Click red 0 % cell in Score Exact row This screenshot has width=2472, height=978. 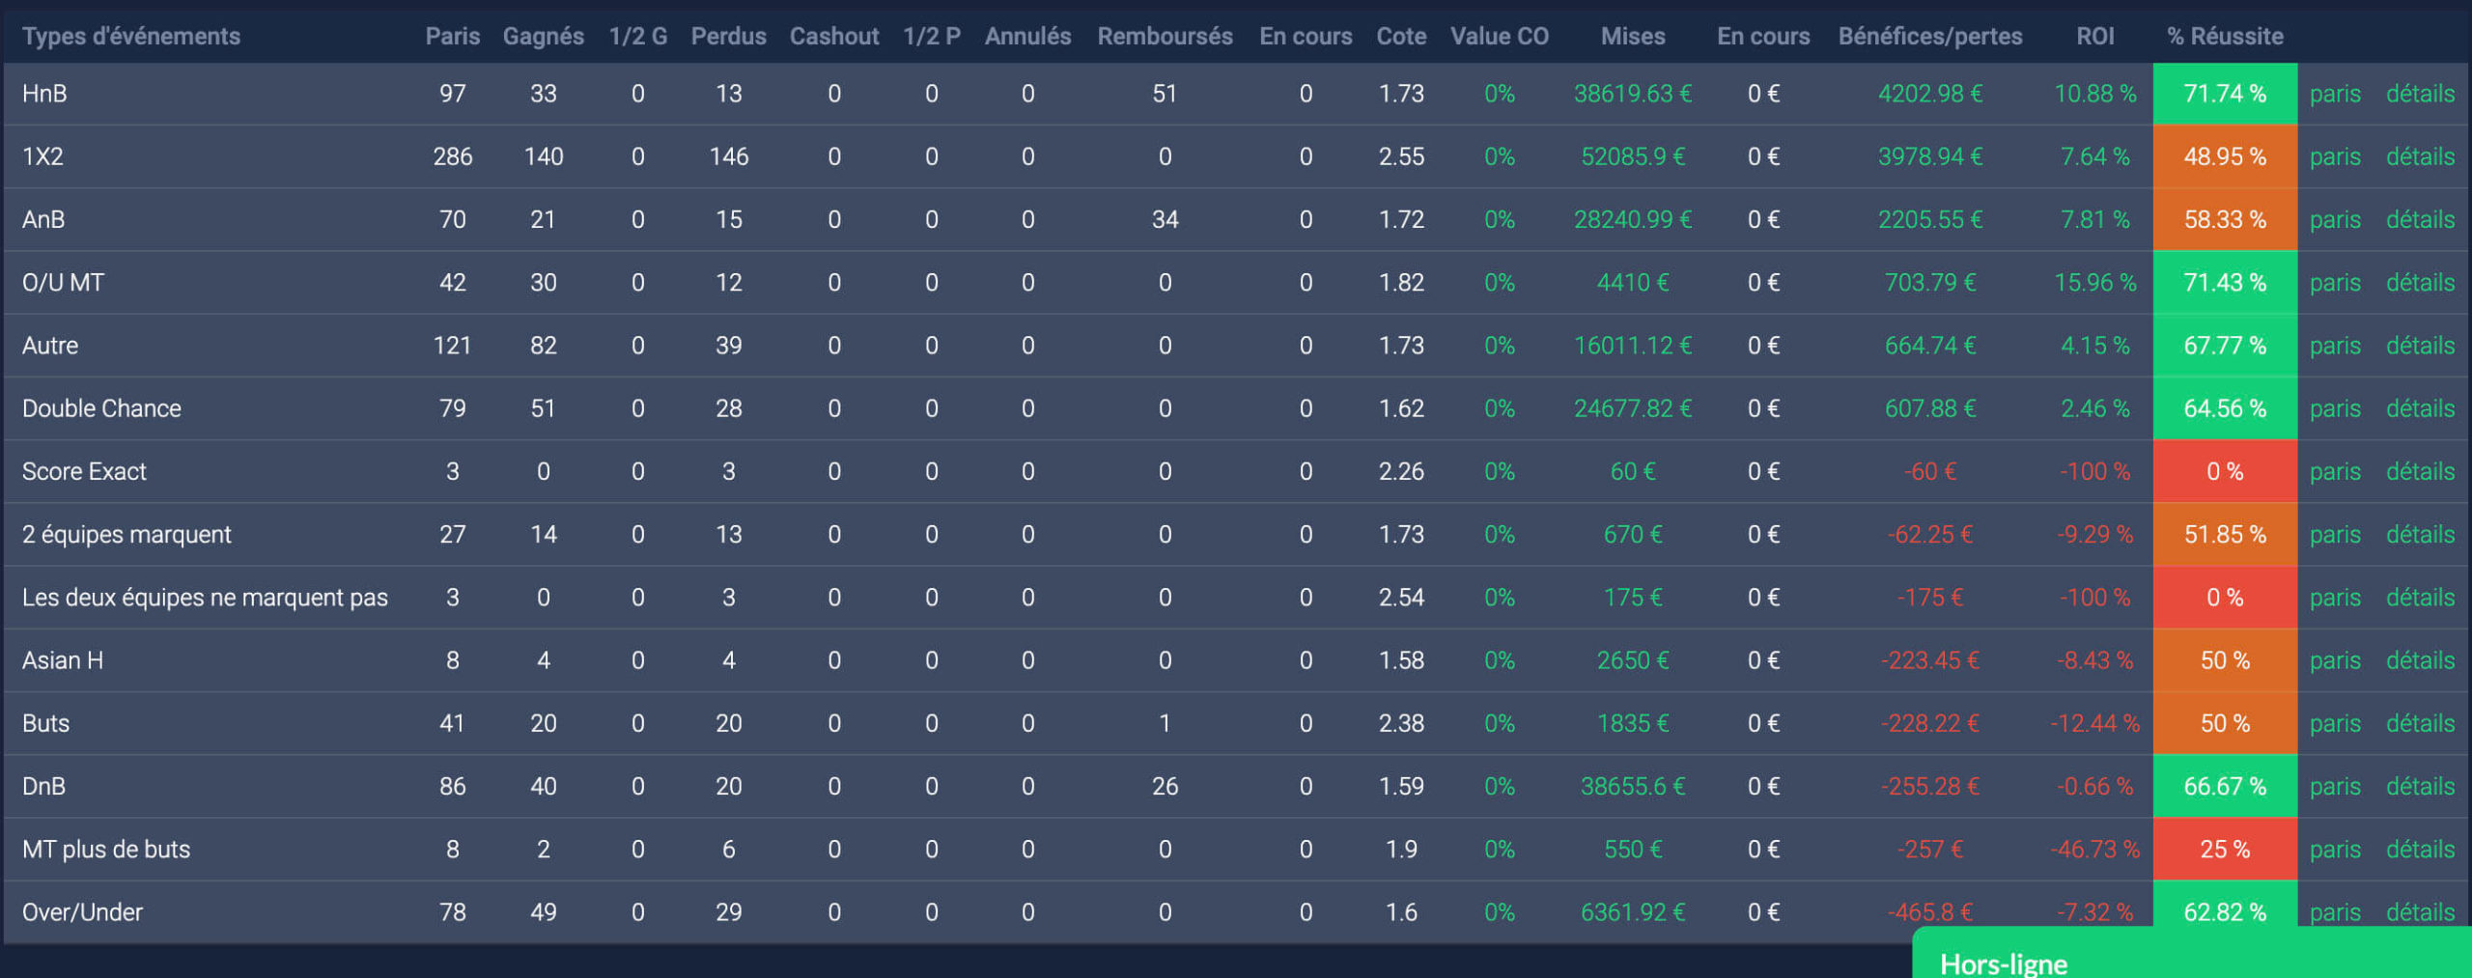(x=2224, y=471)
